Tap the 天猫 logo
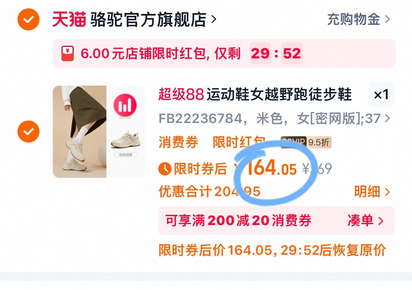412x290 pixels. (x=69, y=20)
